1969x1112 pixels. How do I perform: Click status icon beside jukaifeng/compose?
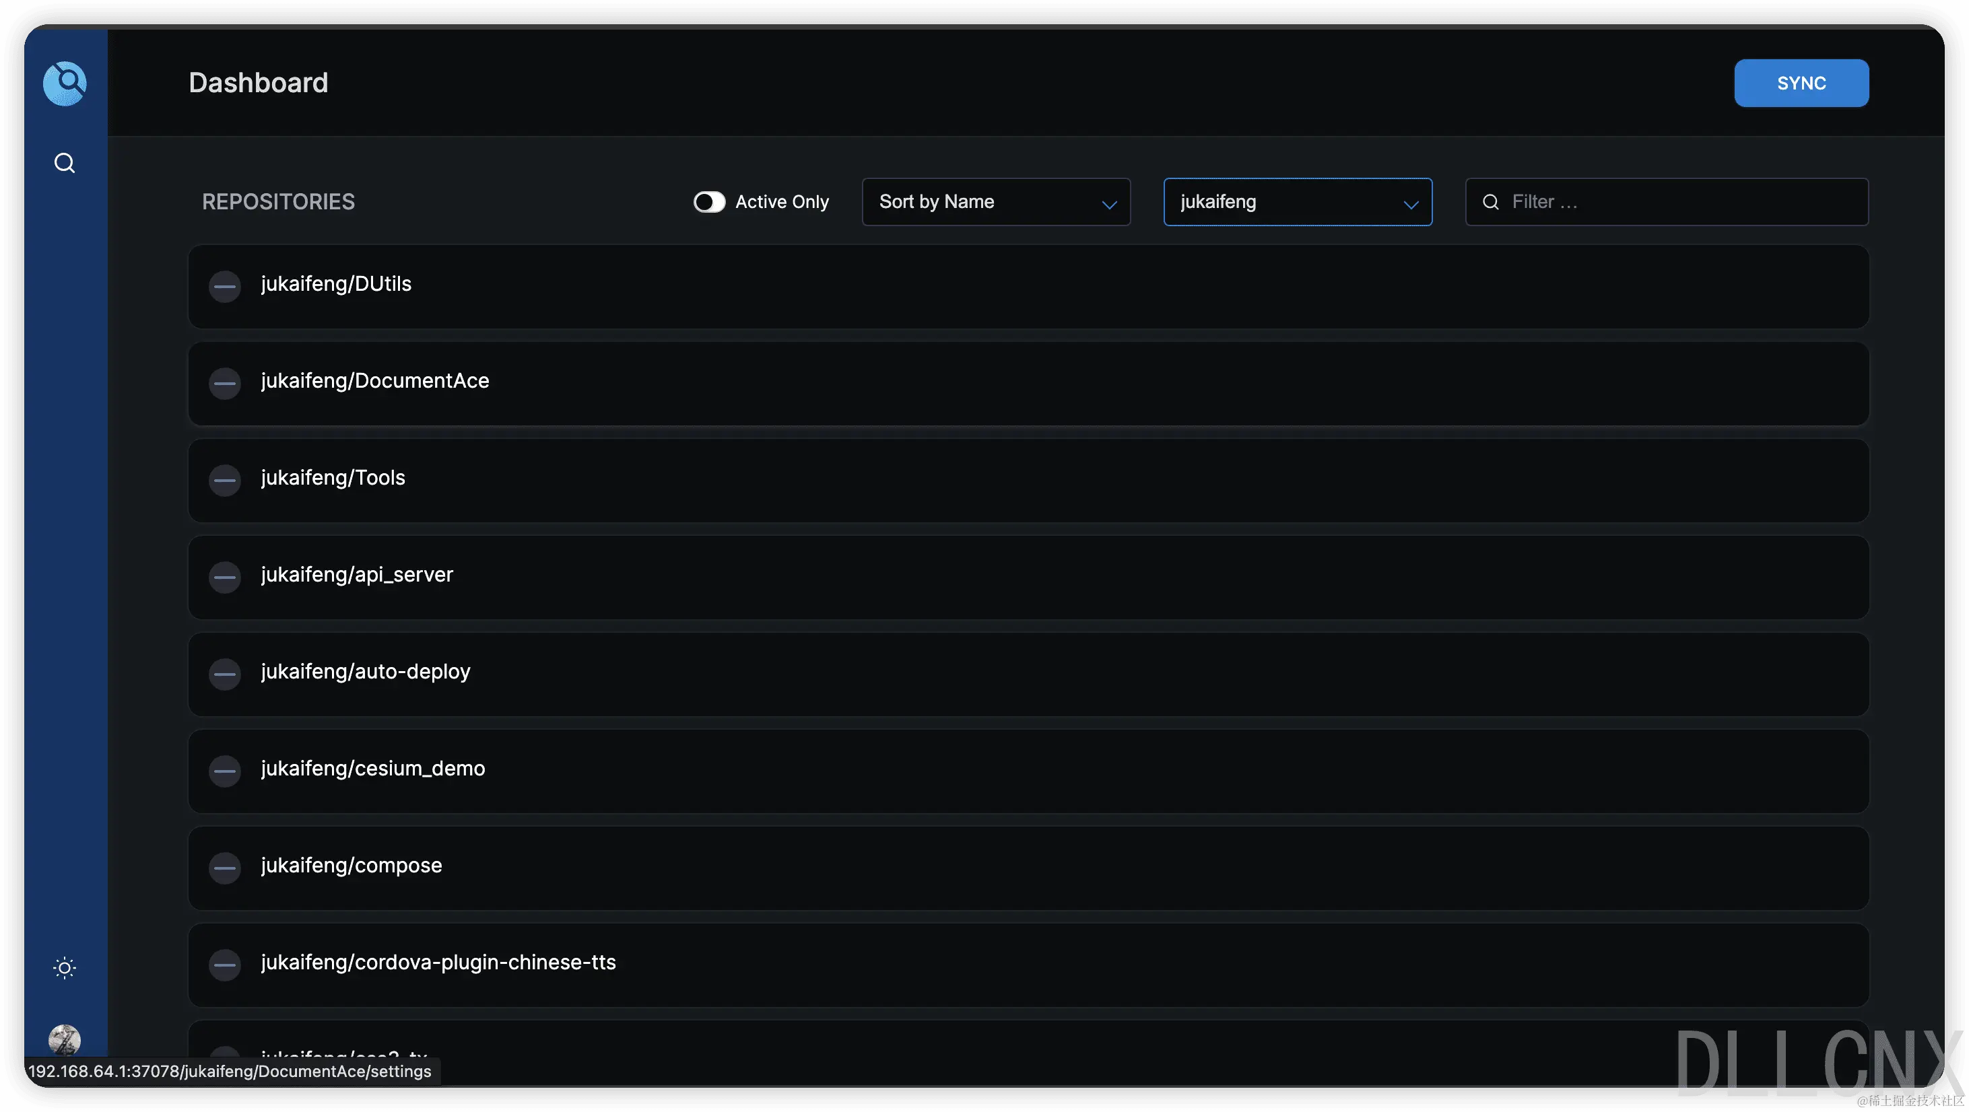tap(225, 868)
